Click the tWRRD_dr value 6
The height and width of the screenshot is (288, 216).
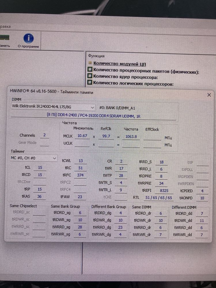(x=160, y=228)
